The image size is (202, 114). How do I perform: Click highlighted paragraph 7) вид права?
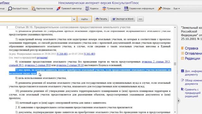click(x=90, y=72)
